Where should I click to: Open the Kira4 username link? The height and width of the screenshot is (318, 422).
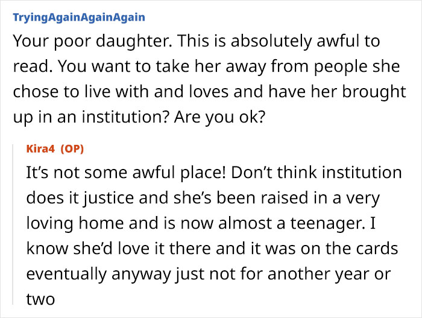pos(40,148)
